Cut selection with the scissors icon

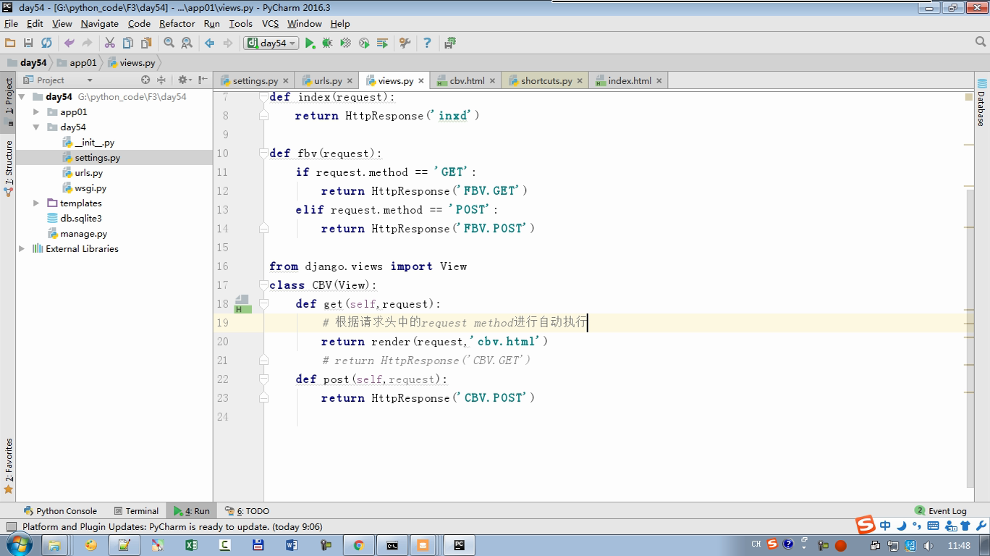pos(110,43)
